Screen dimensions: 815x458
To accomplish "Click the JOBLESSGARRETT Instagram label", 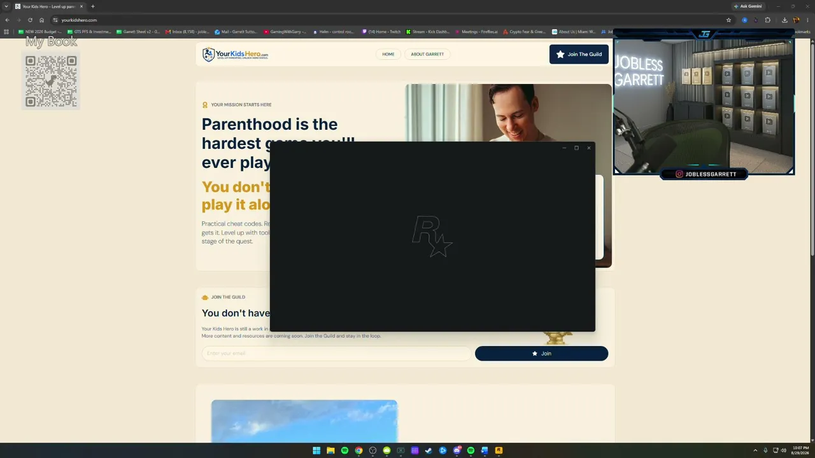I will [x=706, y=174].
